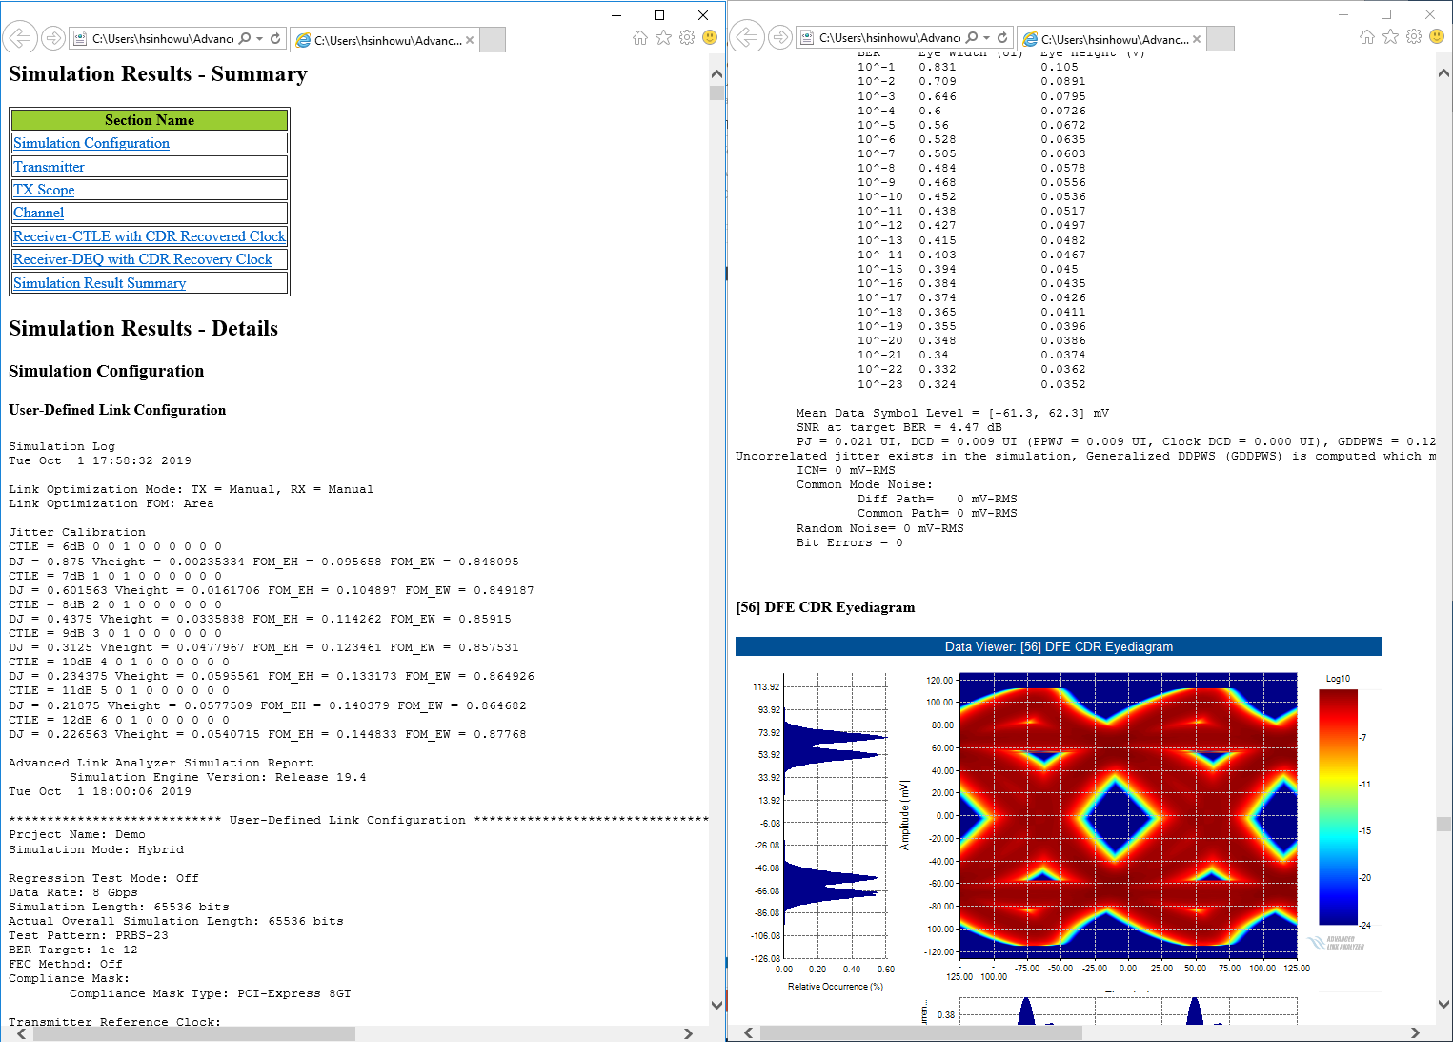Click the Log10 color scale bar on the eye diagram
This screenshot has width=1453, height=1042.
tap(1338, 807)
